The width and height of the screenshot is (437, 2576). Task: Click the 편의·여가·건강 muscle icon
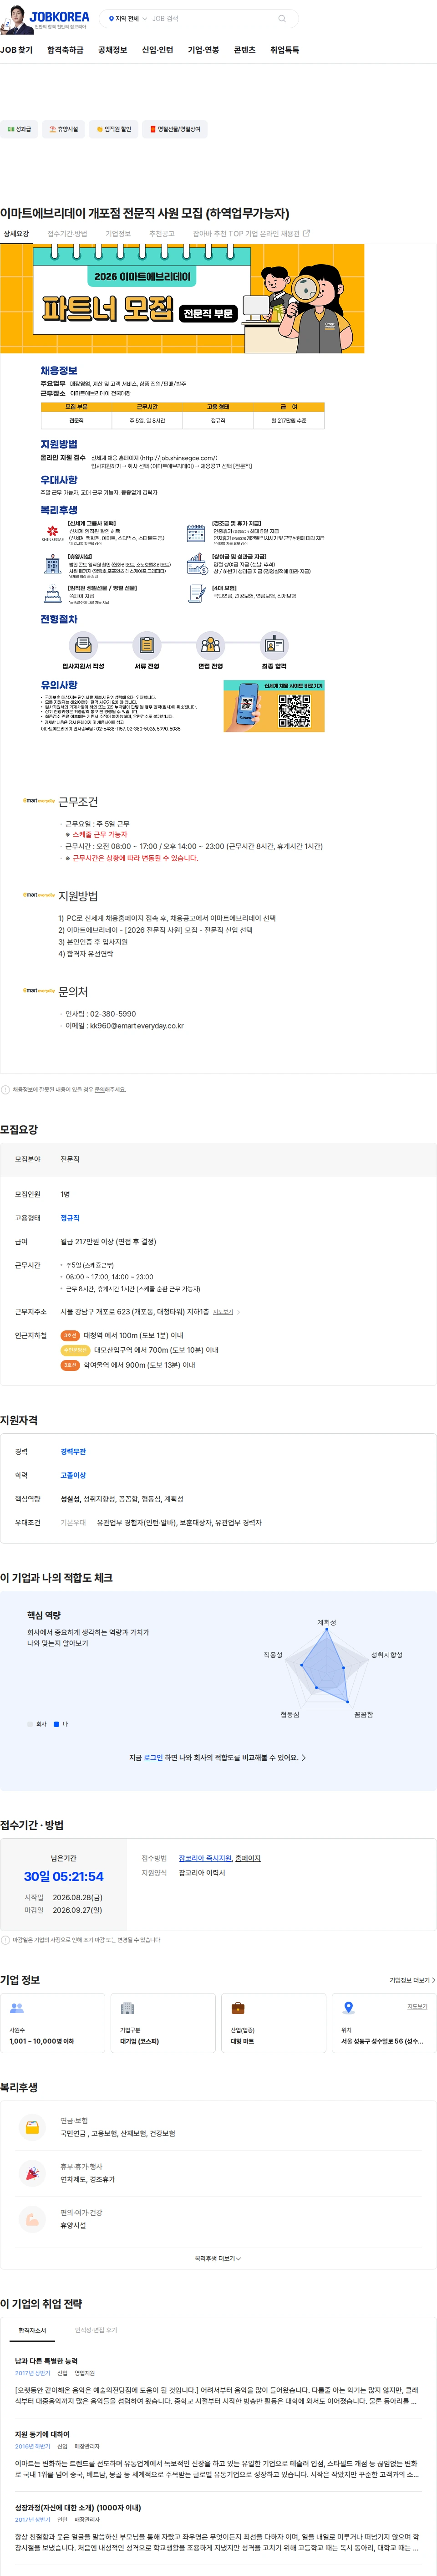(32, 2219)
